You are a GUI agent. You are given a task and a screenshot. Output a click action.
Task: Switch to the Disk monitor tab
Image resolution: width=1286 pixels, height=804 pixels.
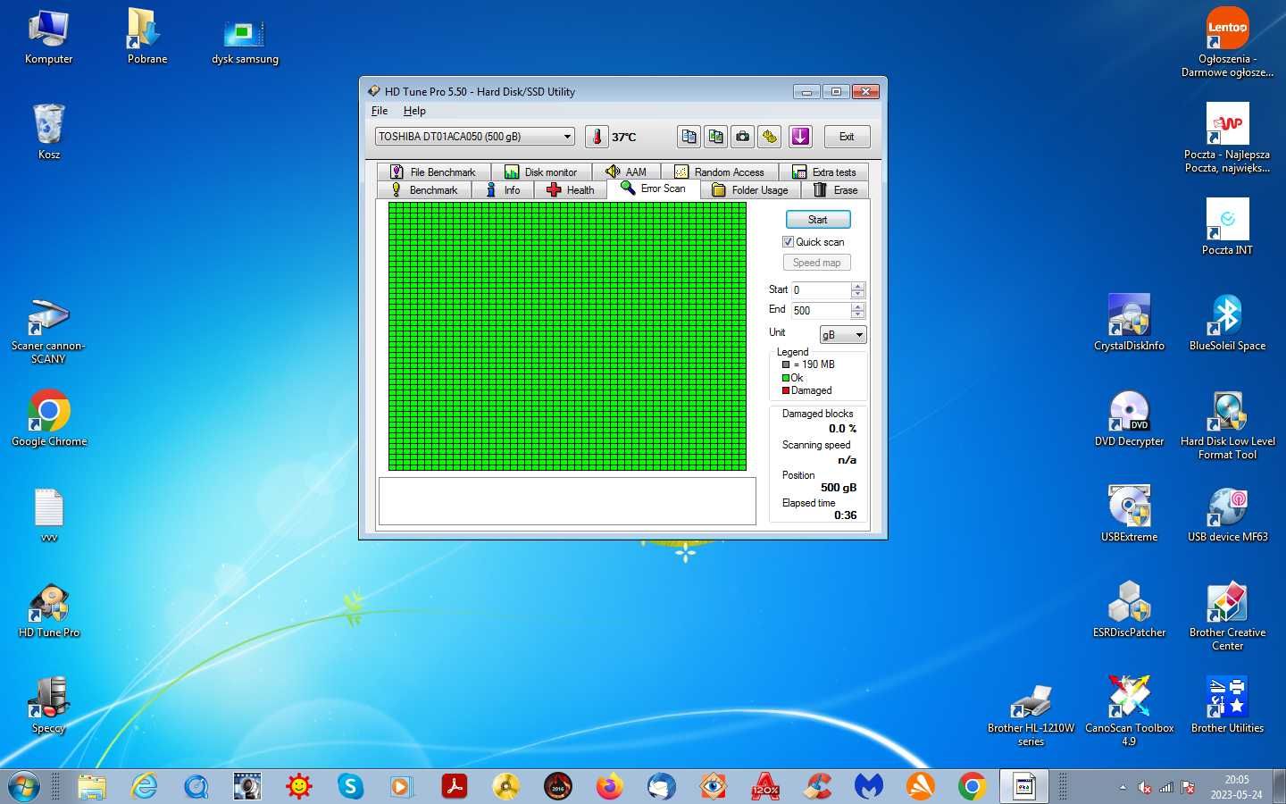[541, 172]
